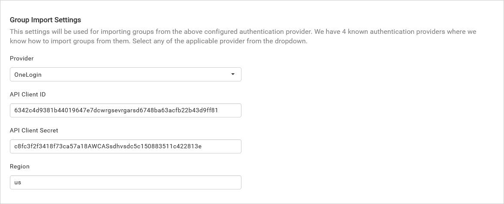This screenshot has width=504, height=204.
Task: Click into the Region input box
Action: 125,182
